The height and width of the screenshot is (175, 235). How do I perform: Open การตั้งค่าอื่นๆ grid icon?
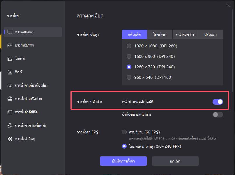[10, 139]
